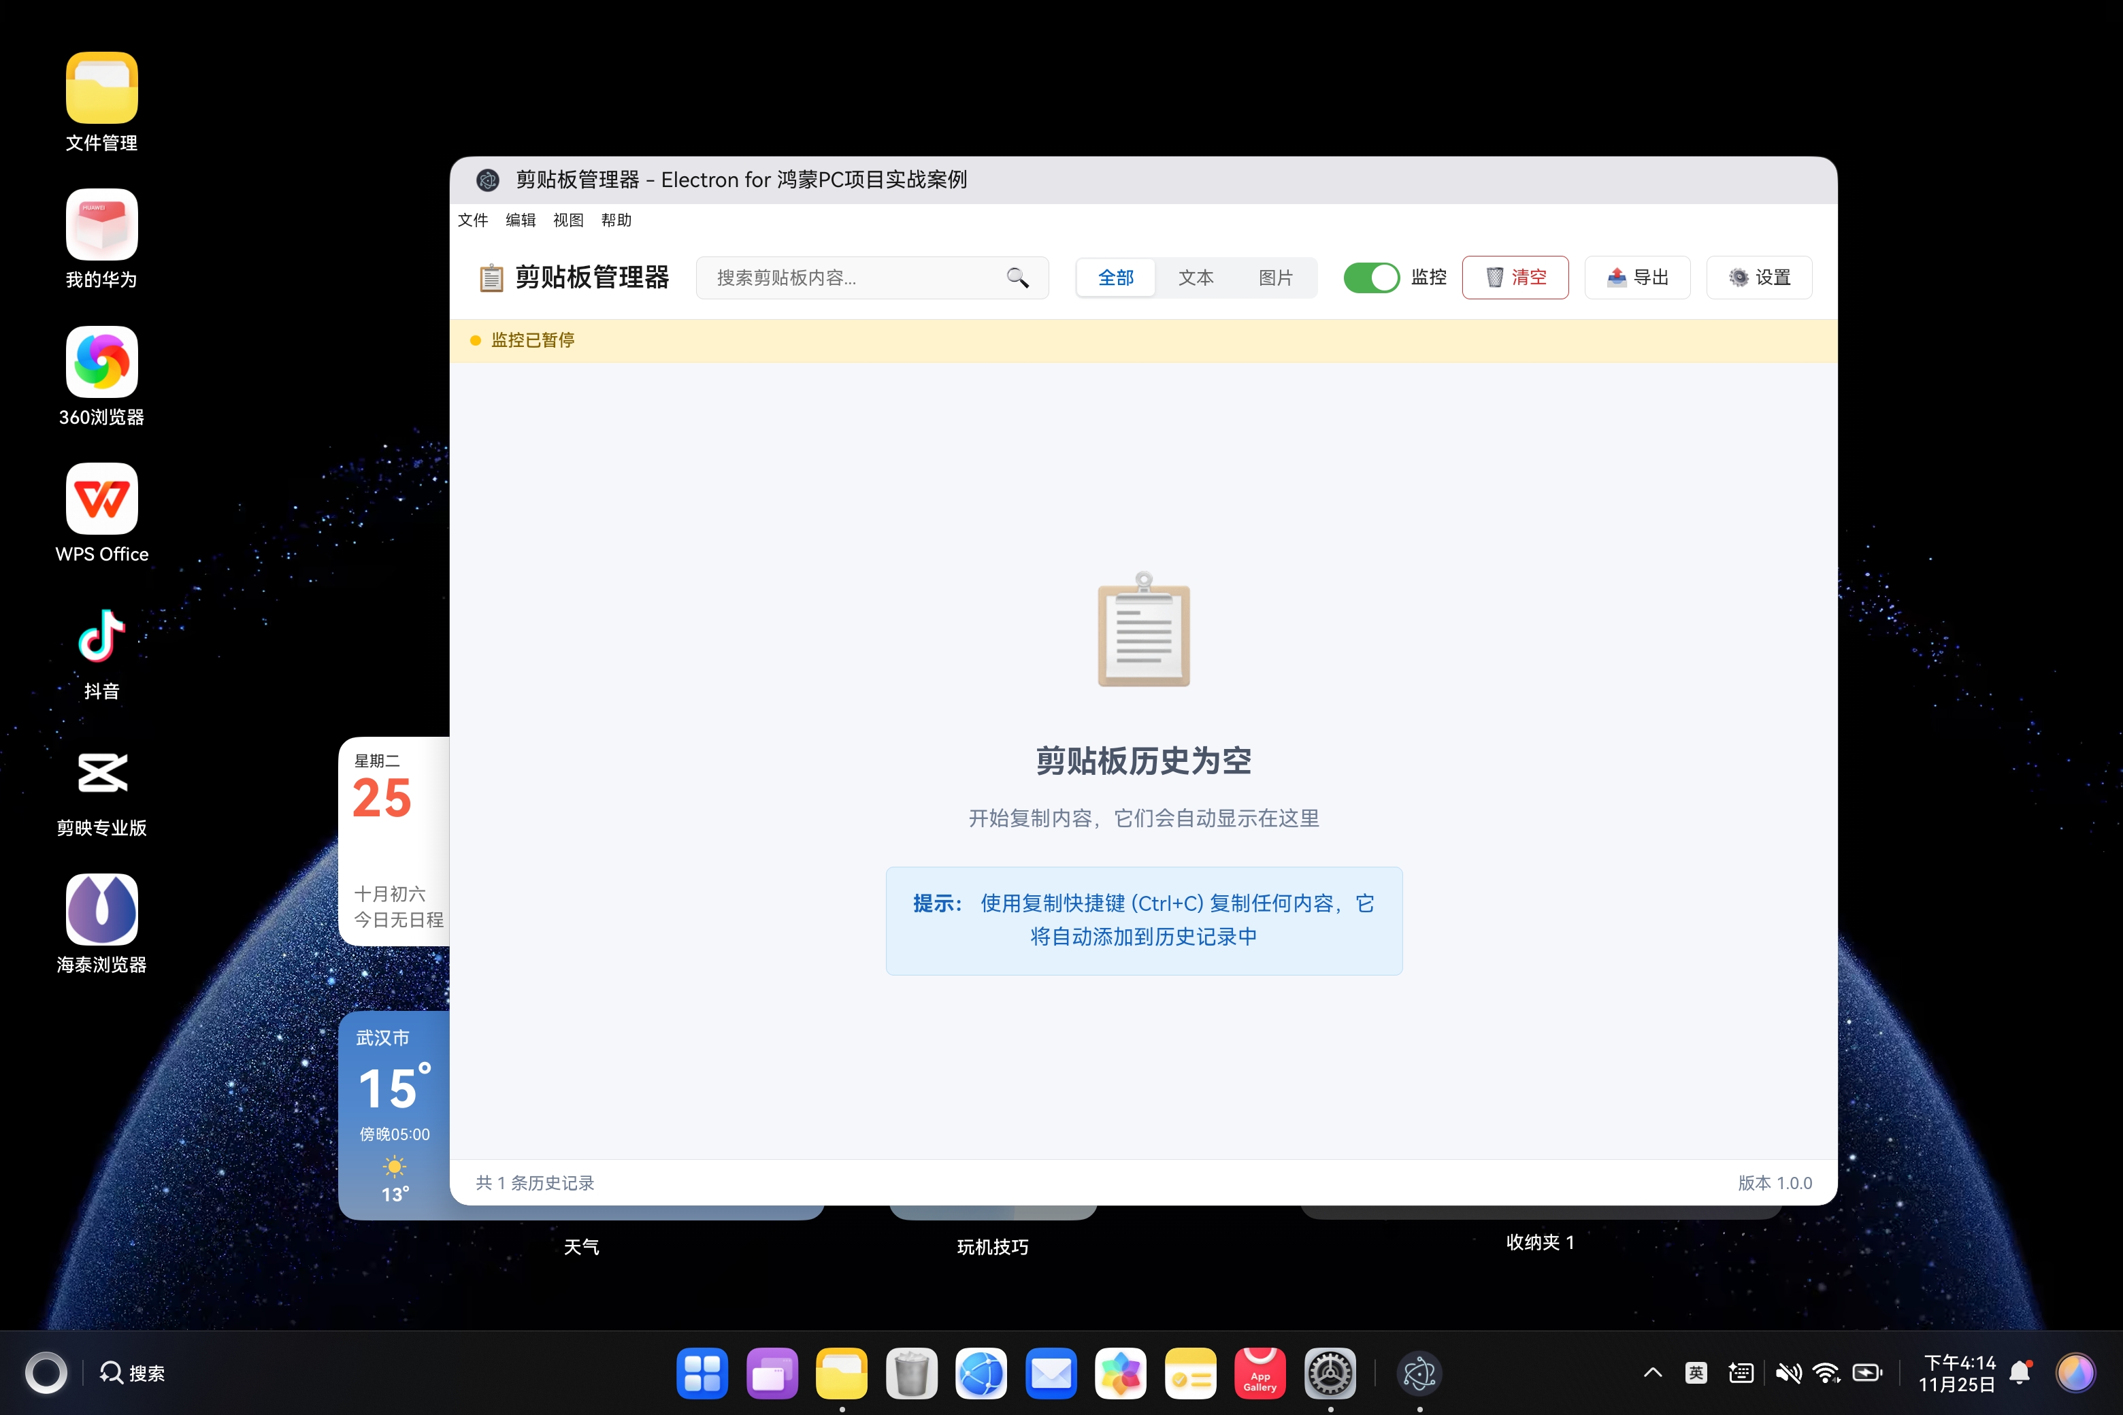Open the Photos app from the dock
2123x1415 pixels.
click(1121, 1374)
